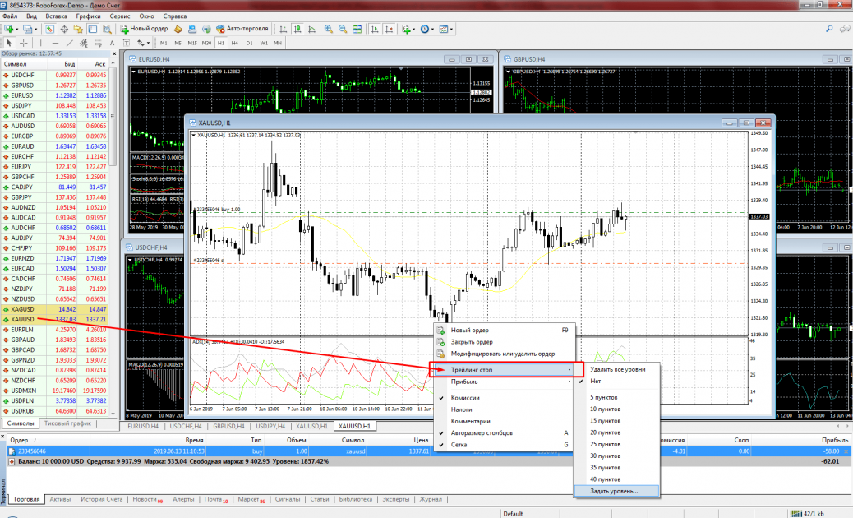Click the tile windows icon
853x518 pixels.
pos(357,29)
